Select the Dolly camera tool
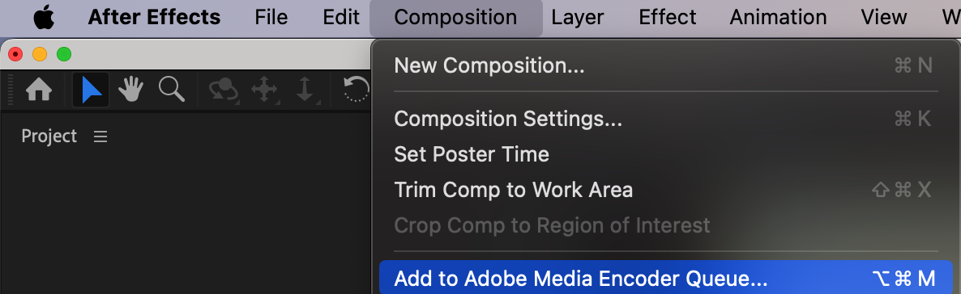Screen dimensions: 961x294 305,90
